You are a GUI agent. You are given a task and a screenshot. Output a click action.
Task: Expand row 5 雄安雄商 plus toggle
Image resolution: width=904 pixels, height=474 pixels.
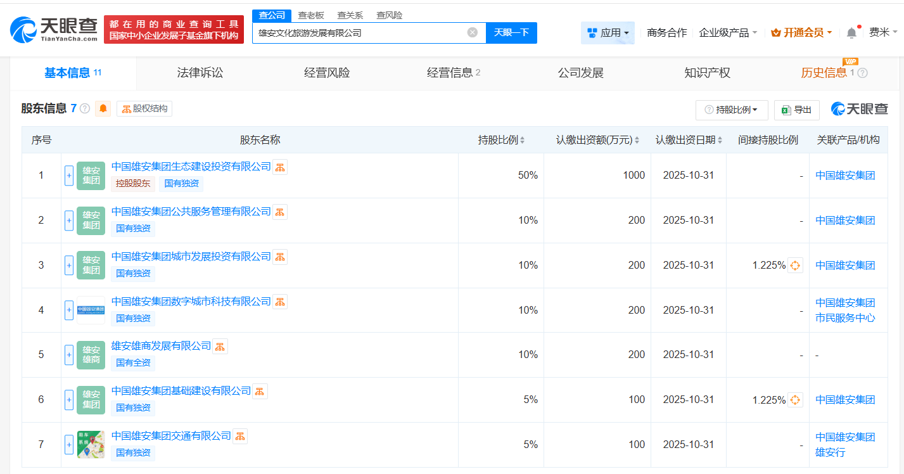[69, 355]
